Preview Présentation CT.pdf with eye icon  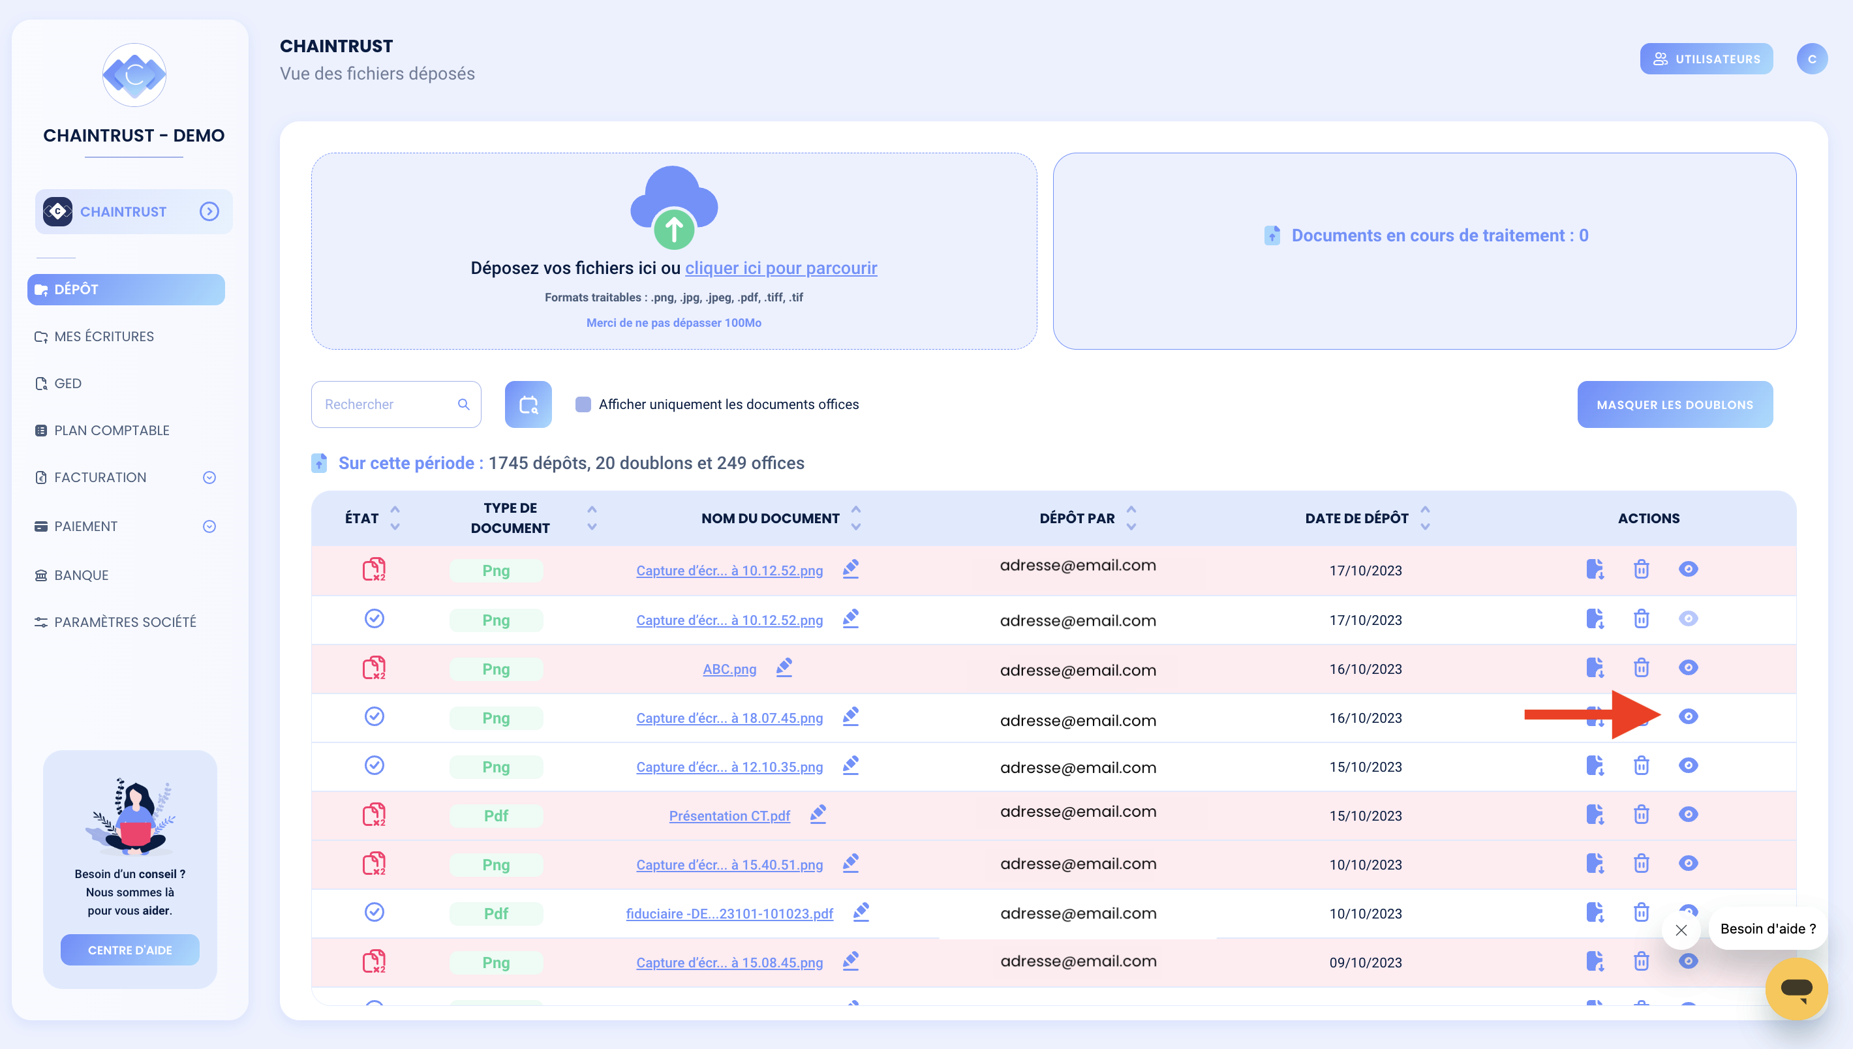point(1688,814)
